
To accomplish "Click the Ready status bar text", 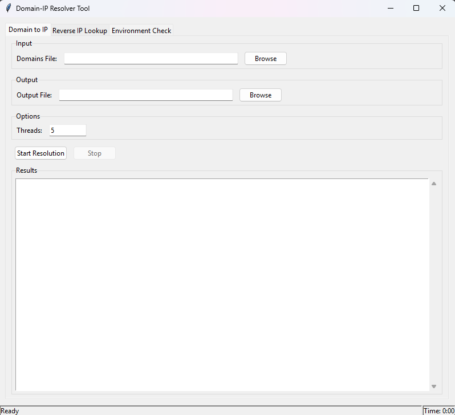I will (10, 411).
